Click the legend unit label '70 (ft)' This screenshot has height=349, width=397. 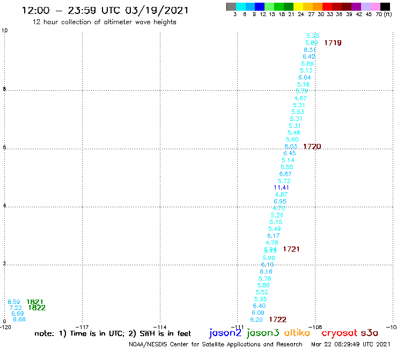point(384,14)
